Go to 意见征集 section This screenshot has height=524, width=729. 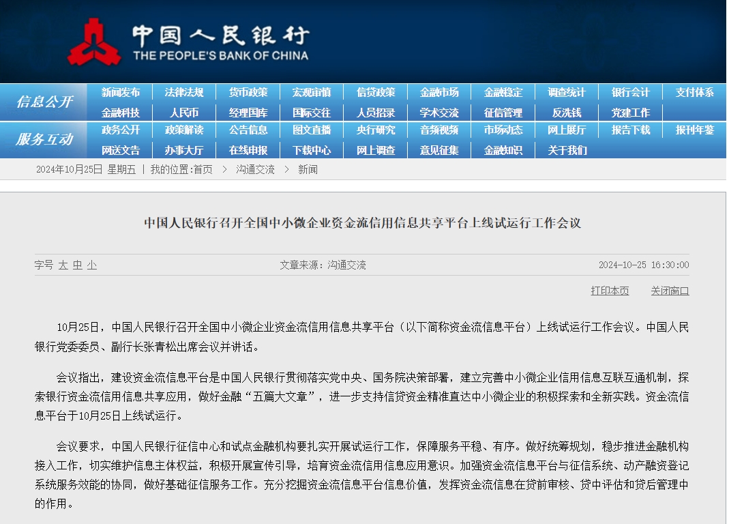(x=439, y=150)
